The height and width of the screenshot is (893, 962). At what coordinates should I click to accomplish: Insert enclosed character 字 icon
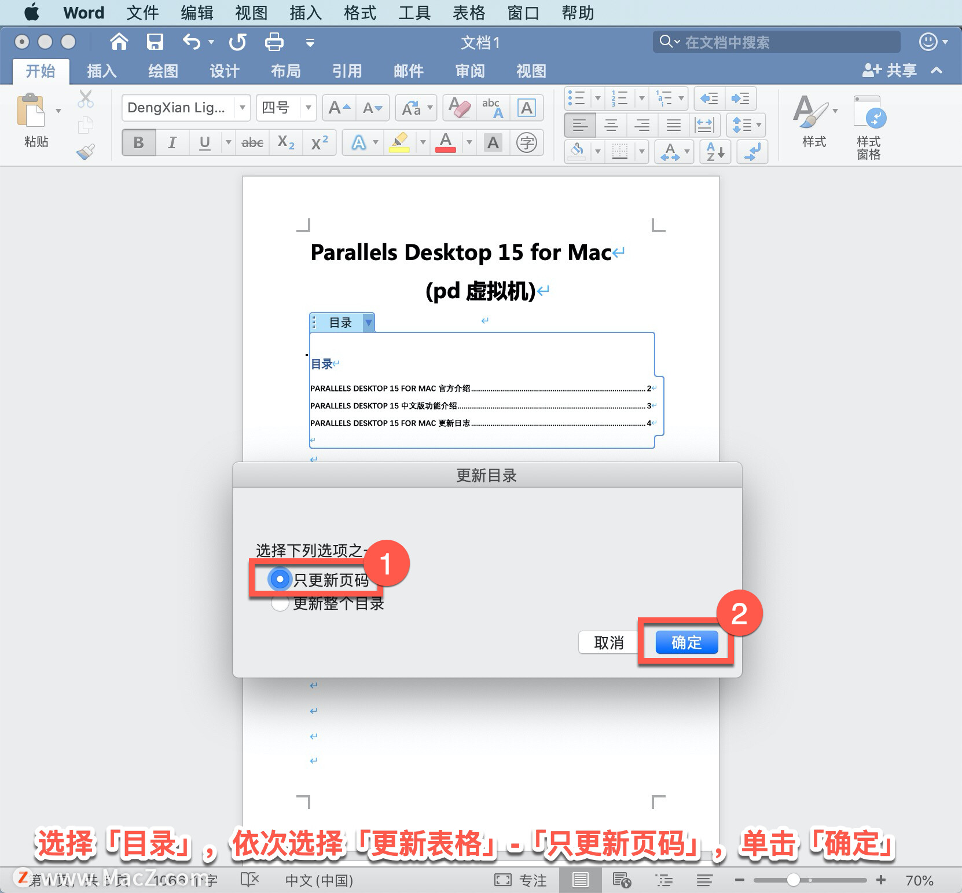click(x=527, y=142)
